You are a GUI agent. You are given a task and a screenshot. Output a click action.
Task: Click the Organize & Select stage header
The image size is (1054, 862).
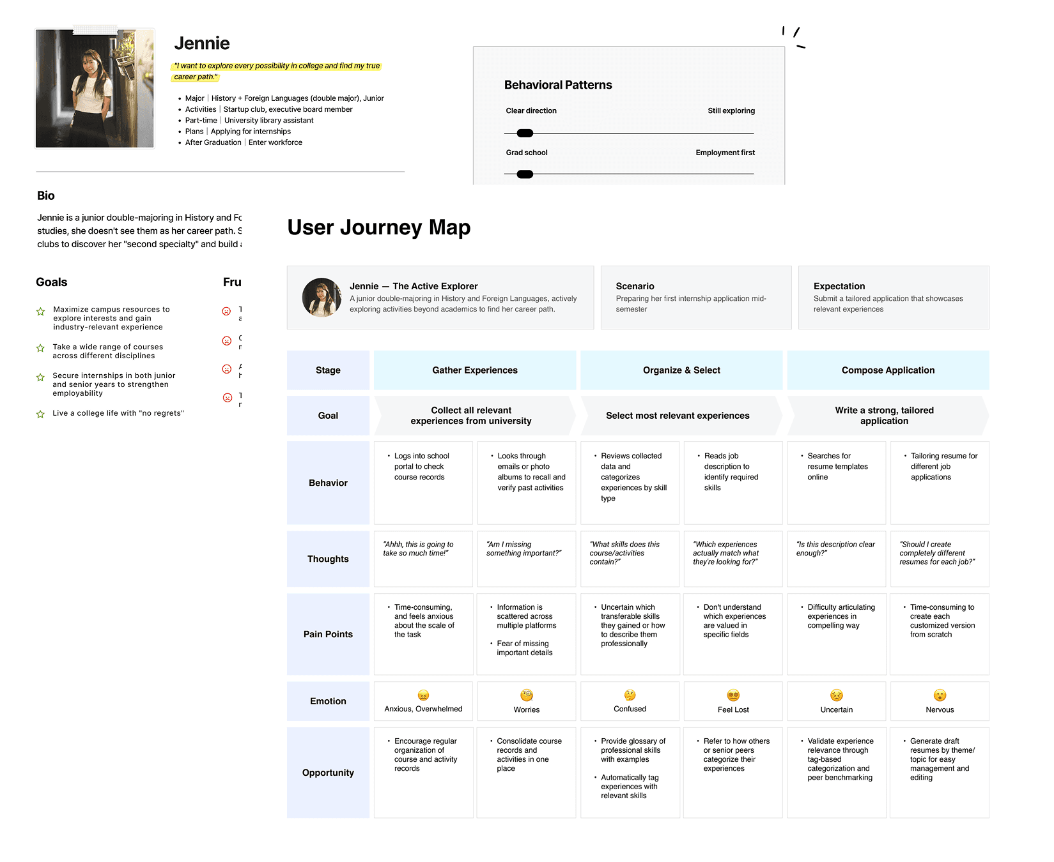click(681, 370)
